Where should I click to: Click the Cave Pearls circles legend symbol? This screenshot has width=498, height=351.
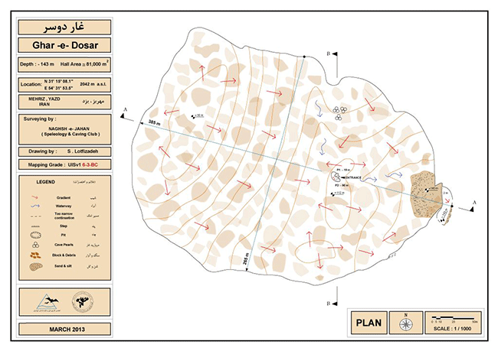35,245
